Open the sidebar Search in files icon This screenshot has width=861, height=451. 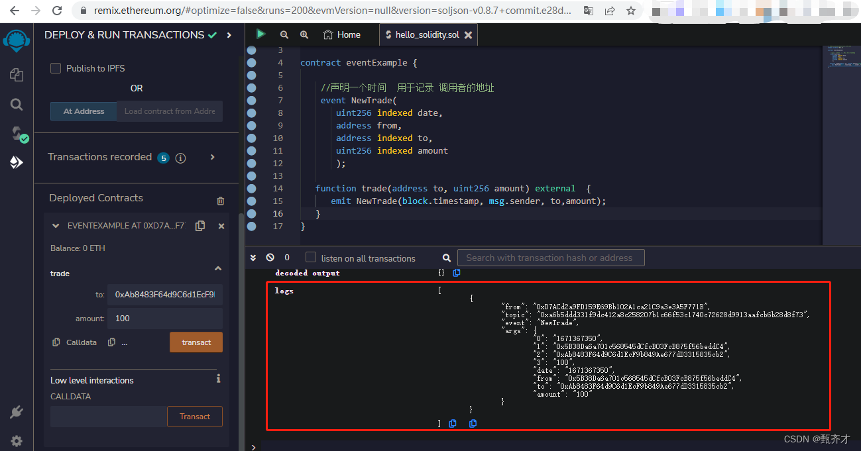click(17, 104)
